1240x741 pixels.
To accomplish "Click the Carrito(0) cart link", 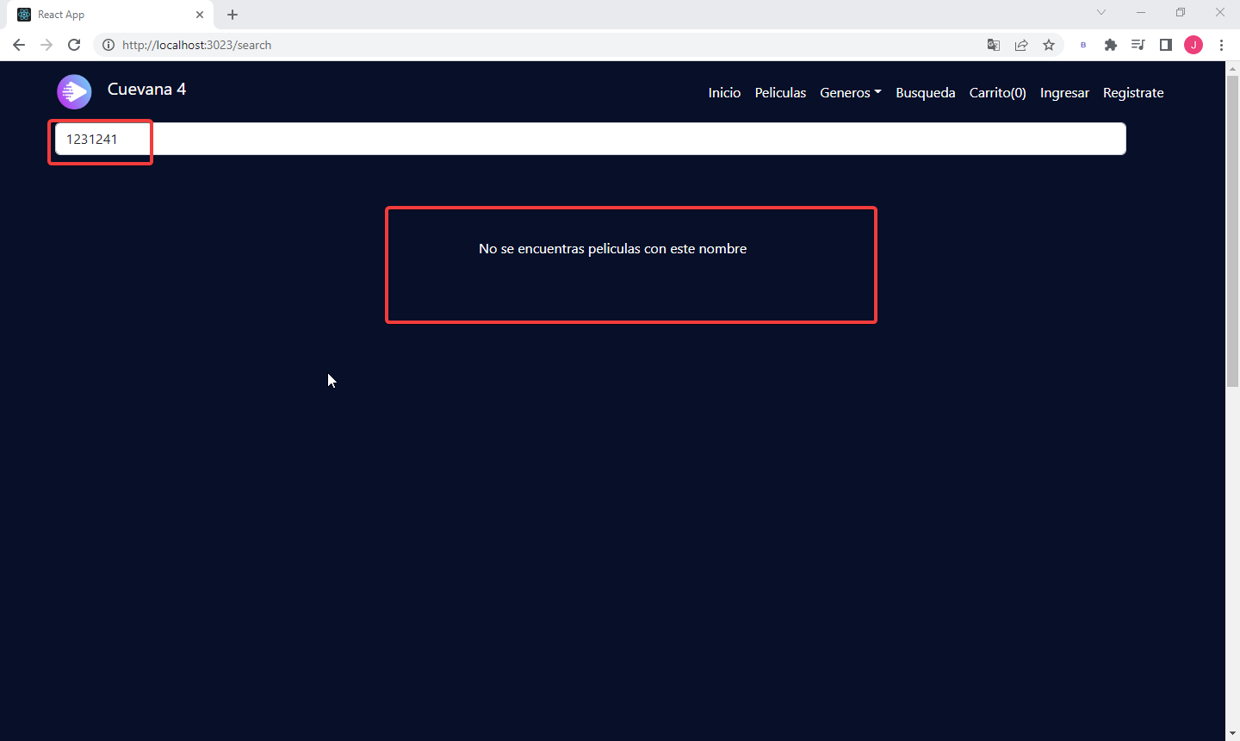I will point(997,92).
